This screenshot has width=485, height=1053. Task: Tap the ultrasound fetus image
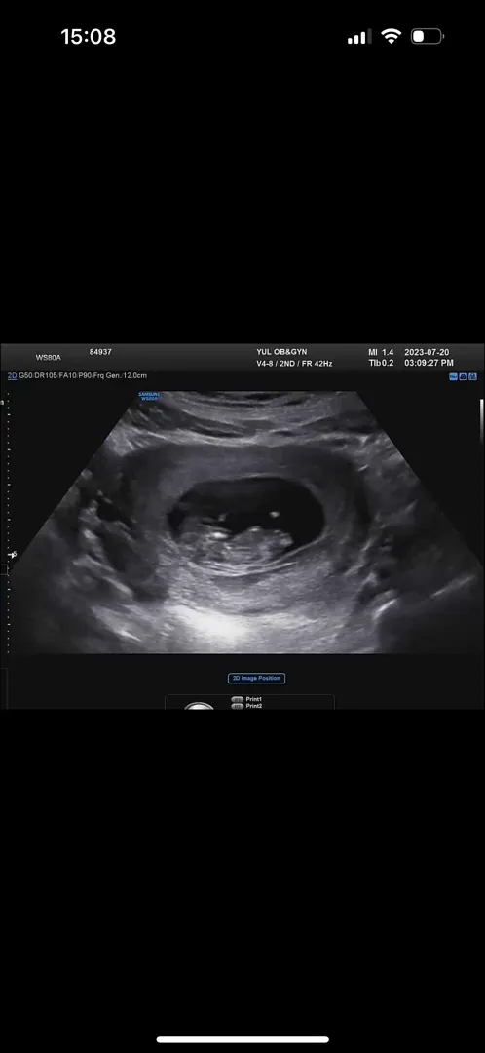tap(244, 522)
